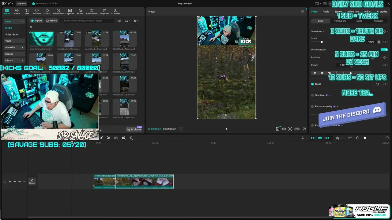Reset the Blend setting with the reset icon
This screenshot has height=220, width=392.
tap(377, 84)
